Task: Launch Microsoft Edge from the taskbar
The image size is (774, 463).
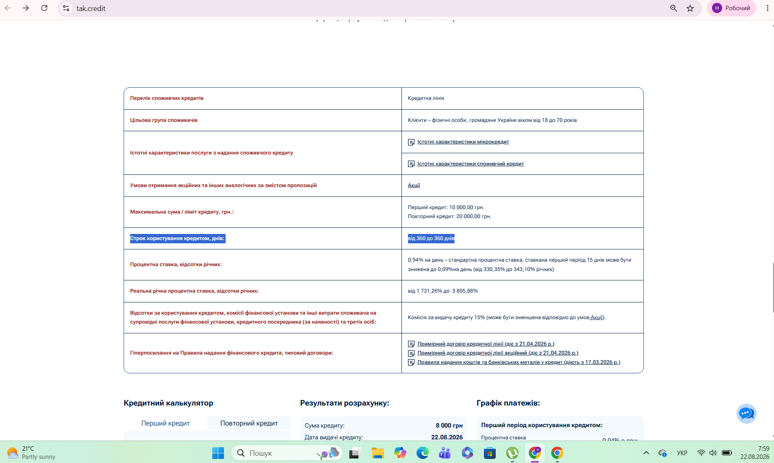Action: point(422,453)
